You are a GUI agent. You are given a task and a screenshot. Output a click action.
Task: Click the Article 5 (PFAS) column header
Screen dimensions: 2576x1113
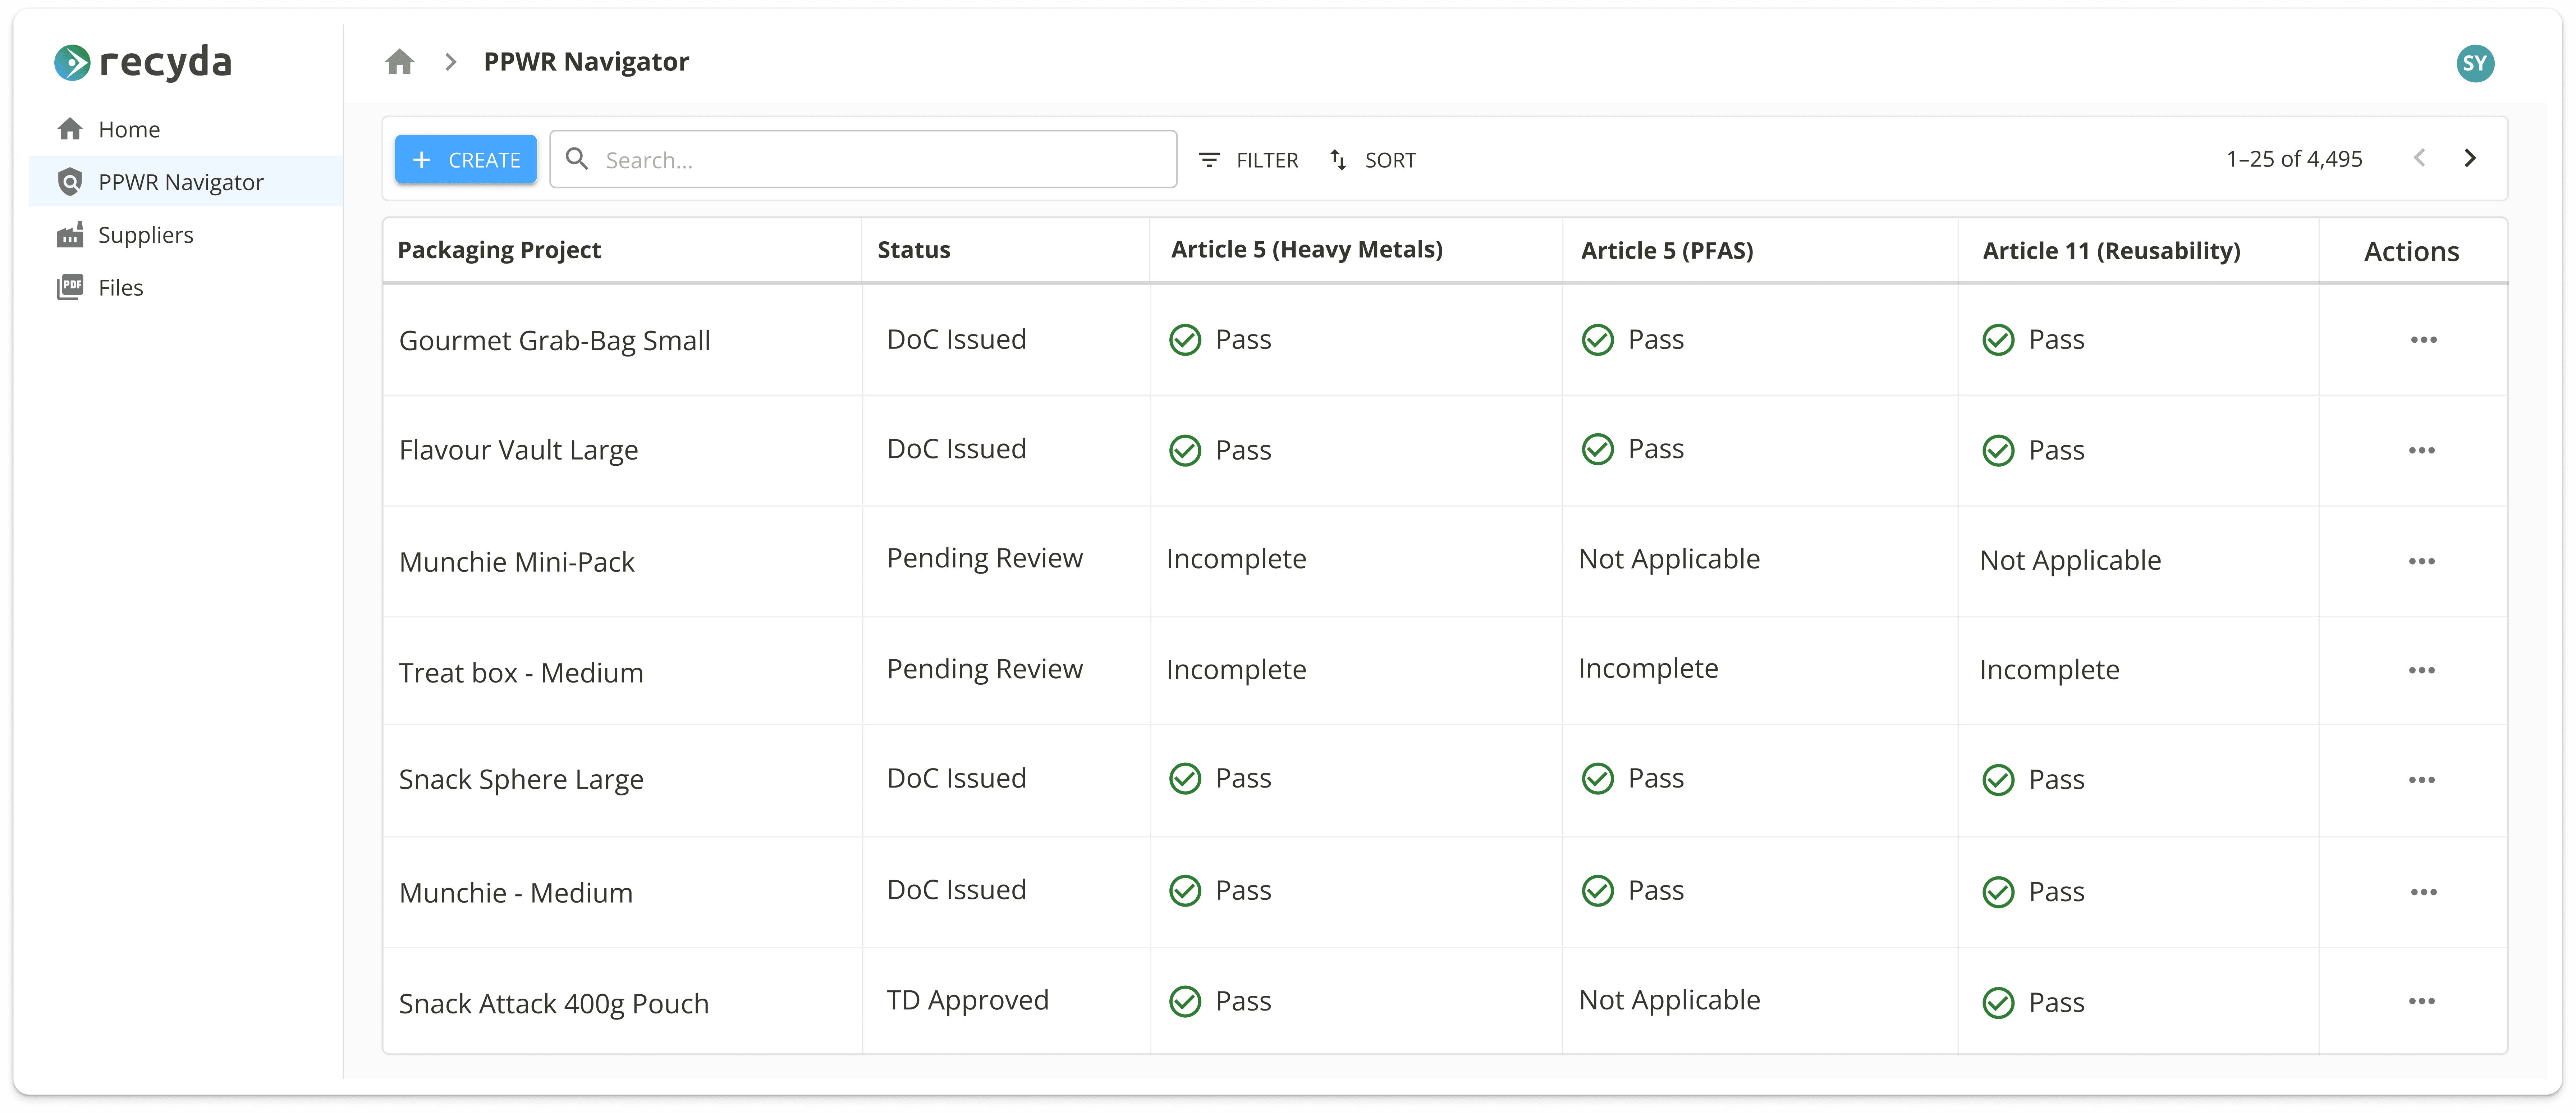click(1667, 251)
